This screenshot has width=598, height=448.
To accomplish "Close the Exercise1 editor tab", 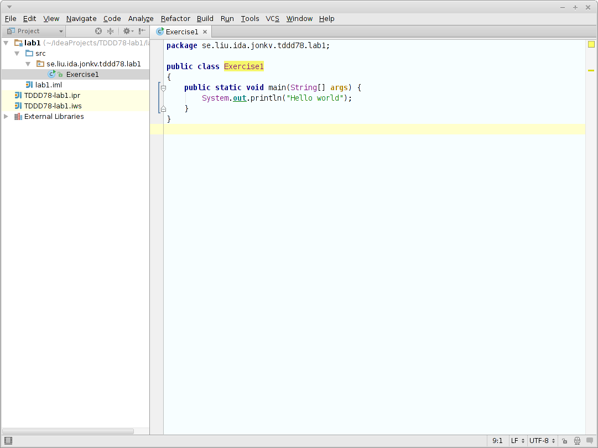I will tap(205, 32).
